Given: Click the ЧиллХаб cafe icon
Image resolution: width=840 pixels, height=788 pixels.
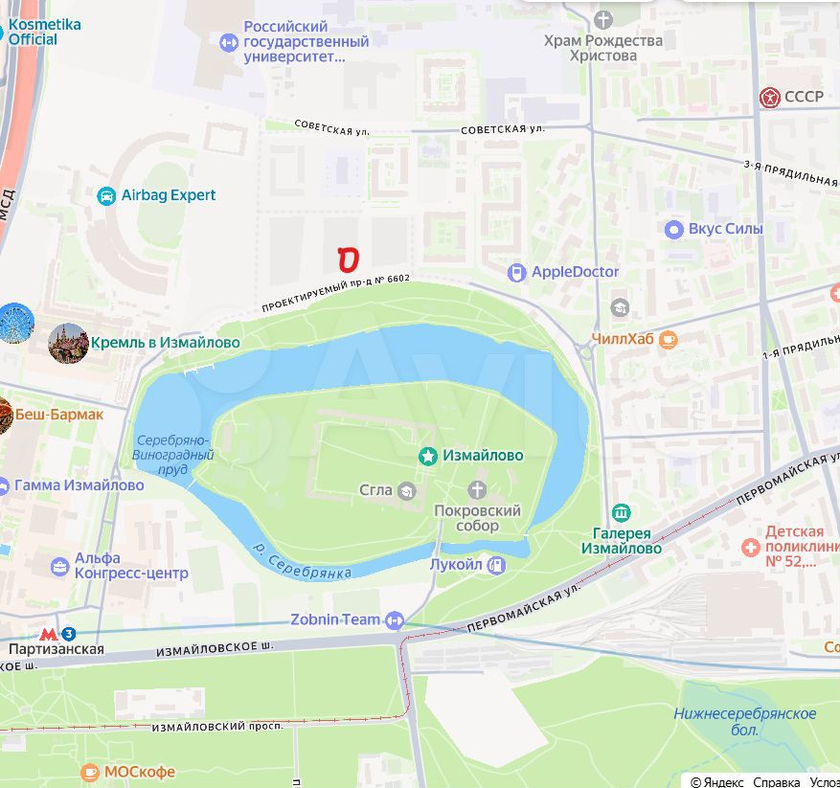Looking at the screenshot, I should 668,340.
